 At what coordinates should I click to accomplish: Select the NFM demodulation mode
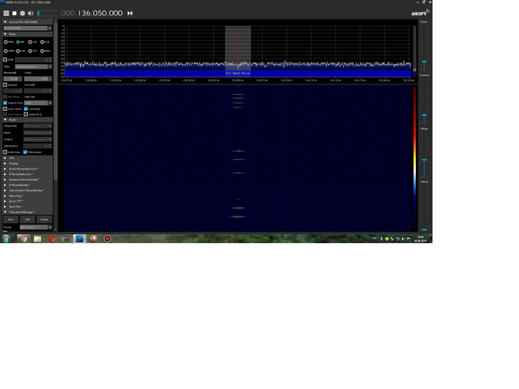tap(6, 42)
